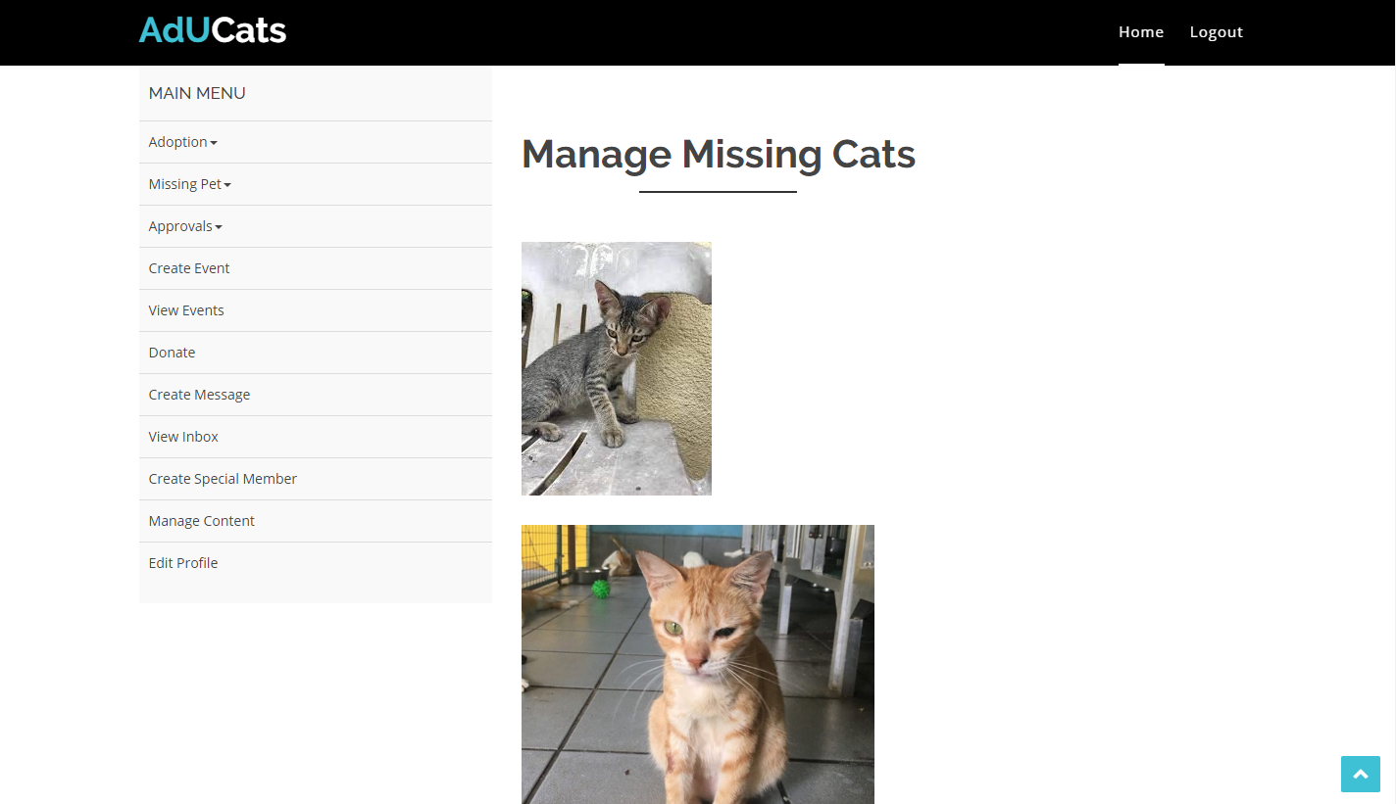
Task: Go to View Inbox
Action: [x=183, y=437]
